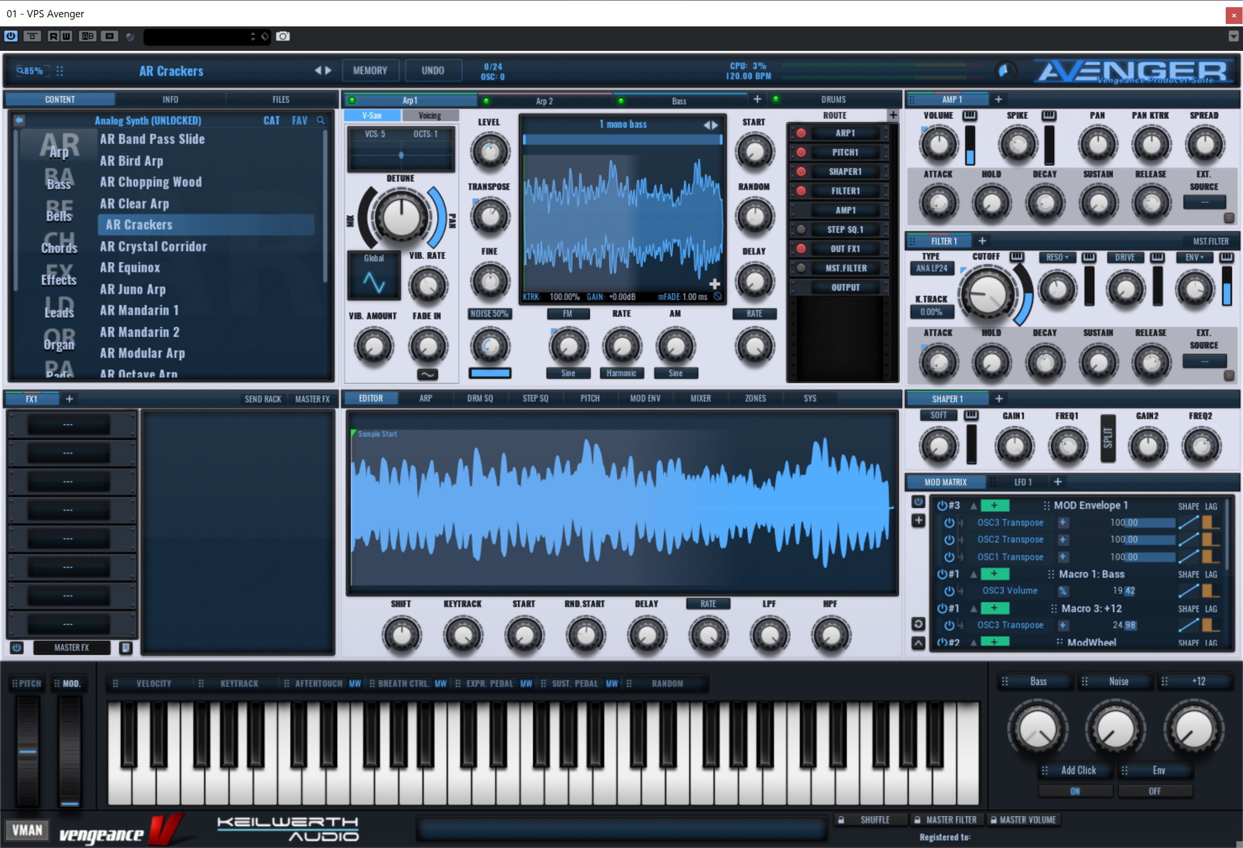Toggle the Drums power LED
The height and width of the screenshot is (848, 1243).
coord(775,99)
